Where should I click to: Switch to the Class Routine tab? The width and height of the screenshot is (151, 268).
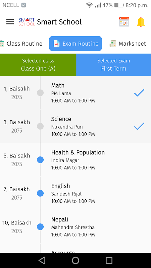(21, 44)
